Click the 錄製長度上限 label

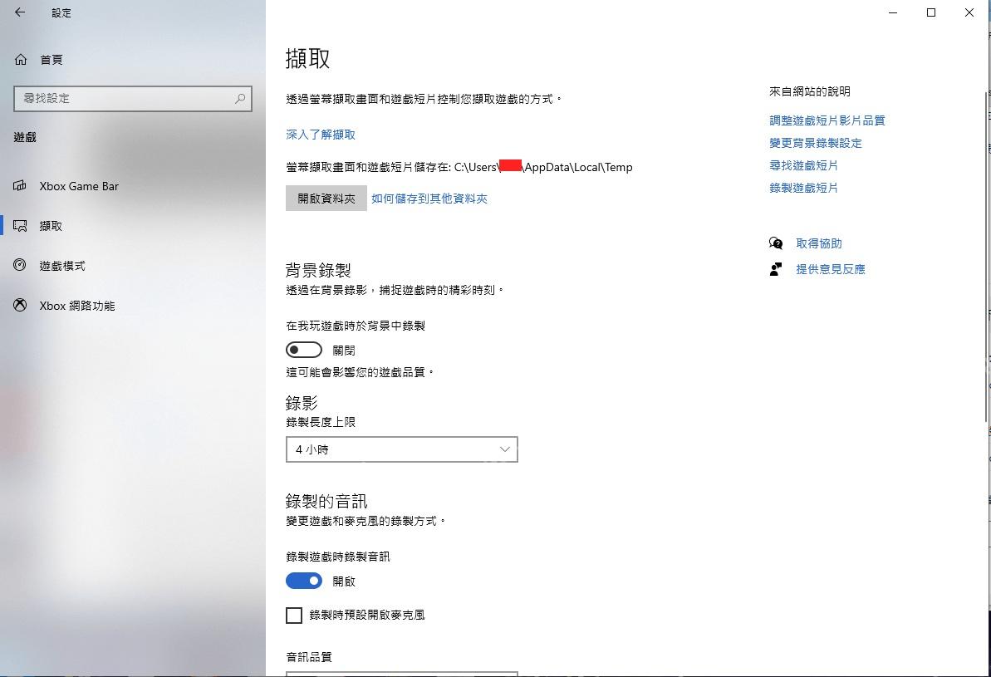click(321, 422)
